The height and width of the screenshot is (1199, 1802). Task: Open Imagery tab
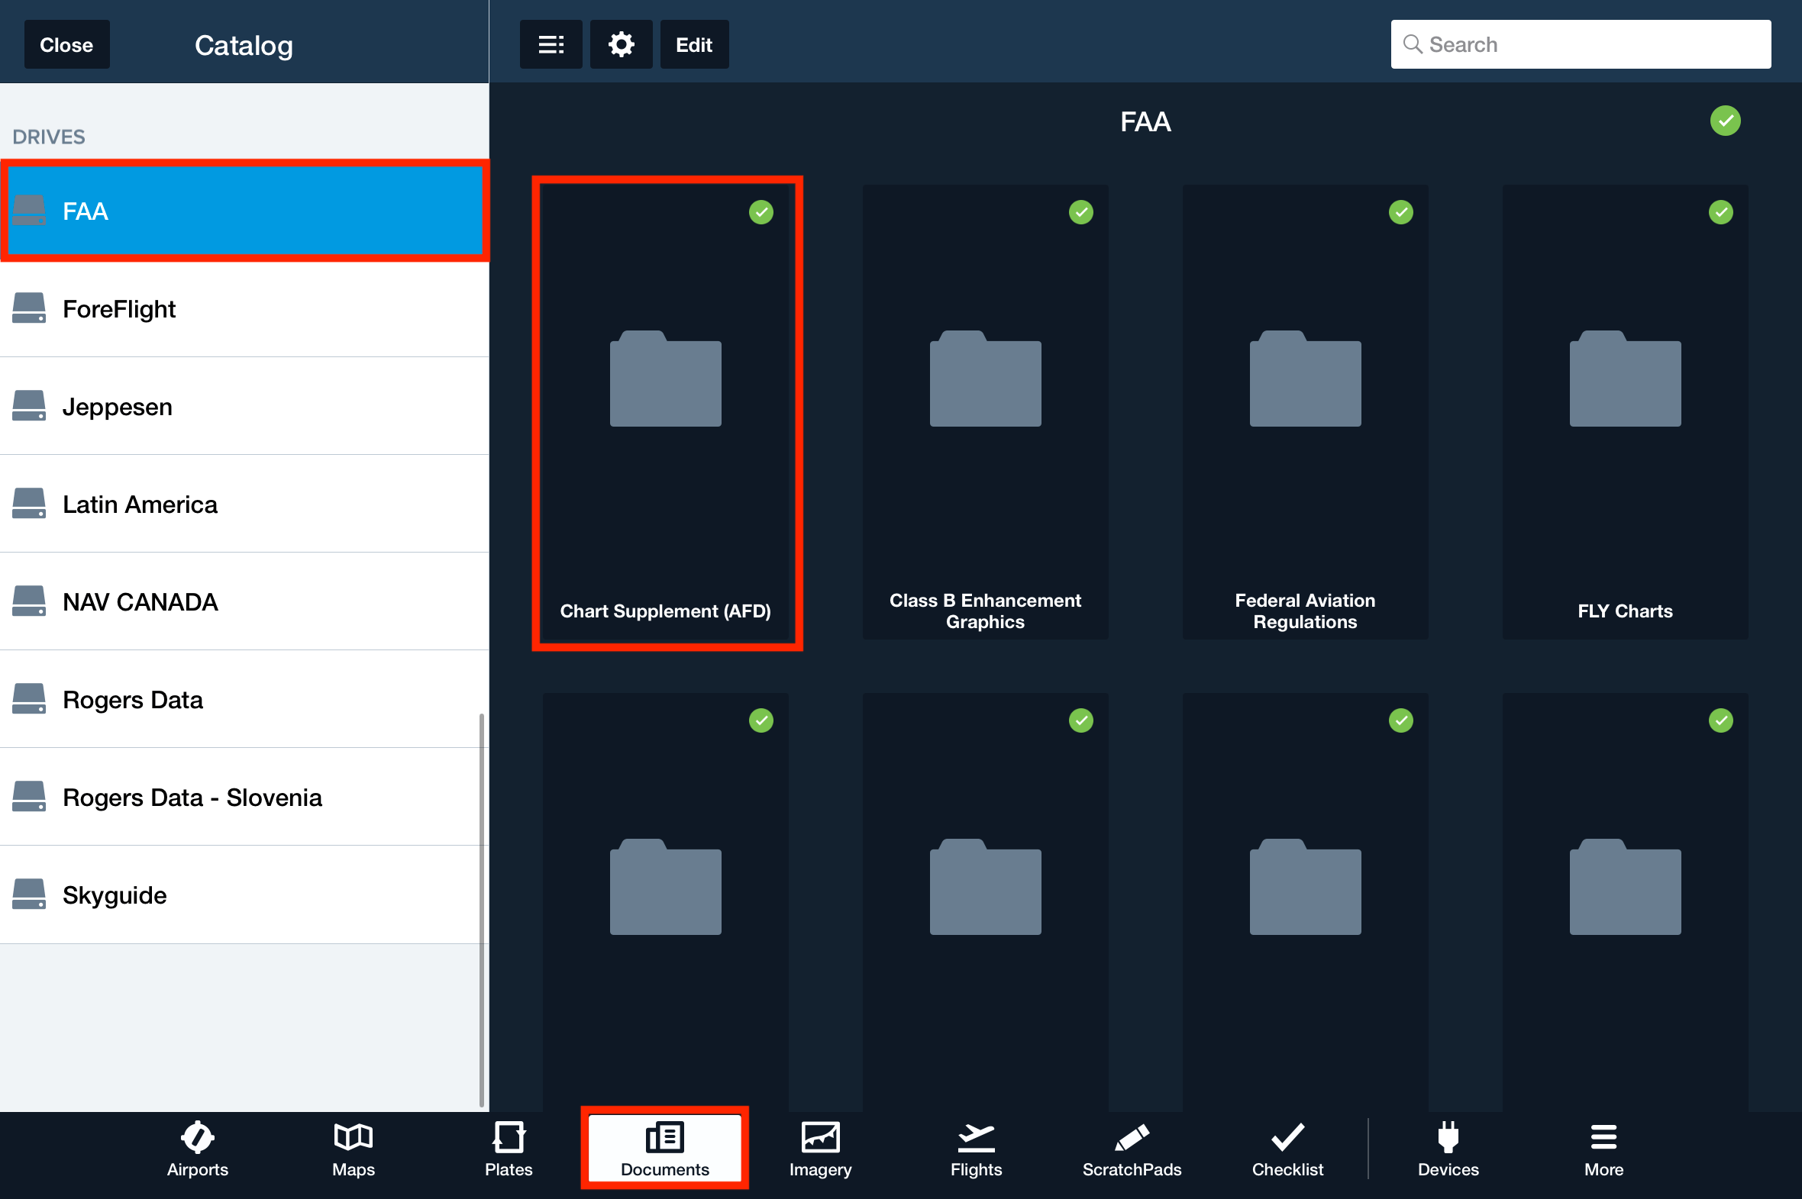click(x=820, y=1149)
